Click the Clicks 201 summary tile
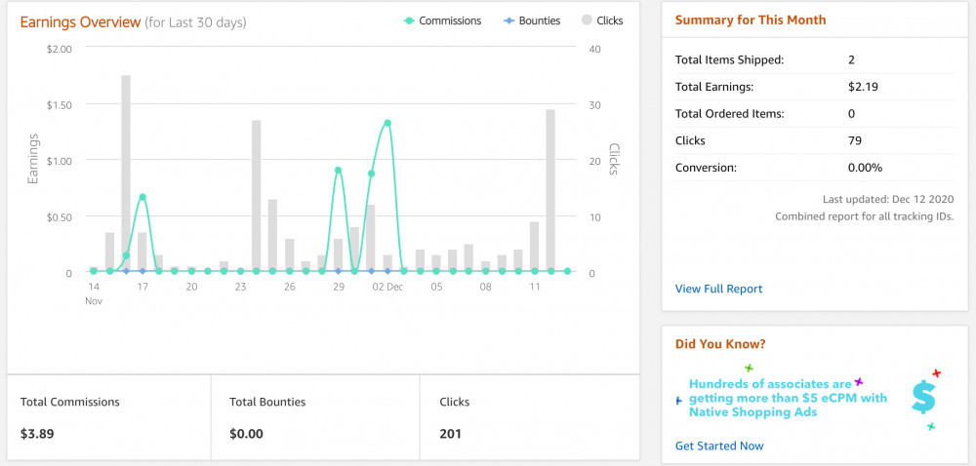 pyautogui.click(x=528, y=416)
